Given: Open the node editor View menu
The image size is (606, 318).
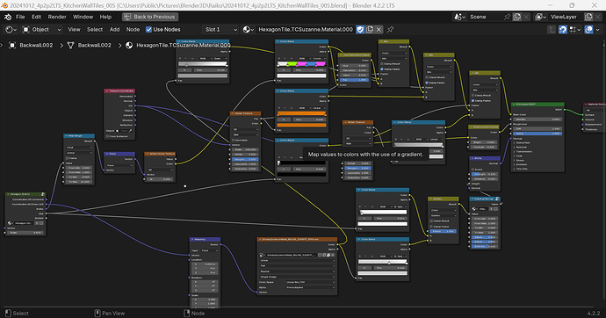Looking at the screenshot, I should coord(74,29).
